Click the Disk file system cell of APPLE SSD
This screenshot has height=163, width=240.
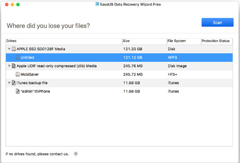[x=171, y=49]
